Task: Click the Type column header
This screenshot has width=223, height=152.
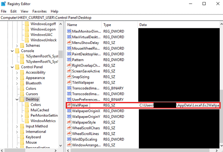Action: 119,25
